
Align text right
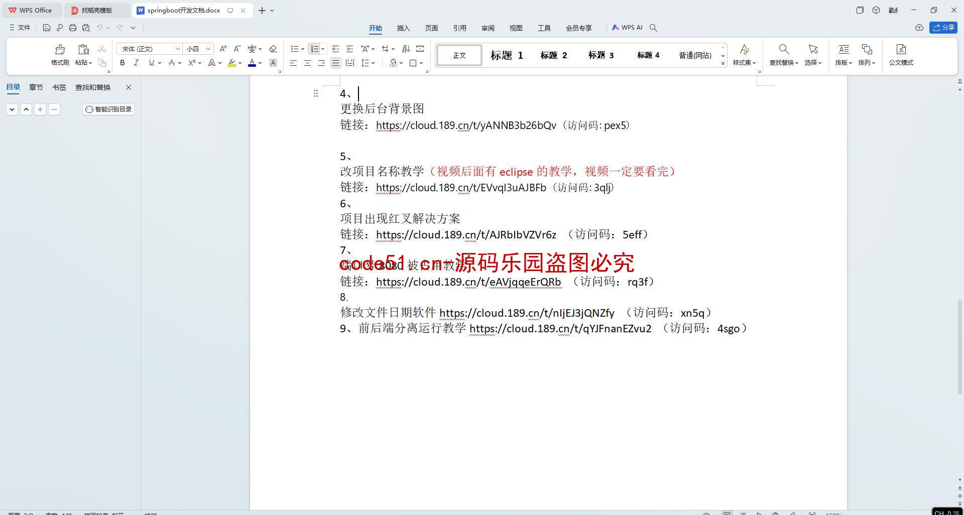(x=321, y=63)
